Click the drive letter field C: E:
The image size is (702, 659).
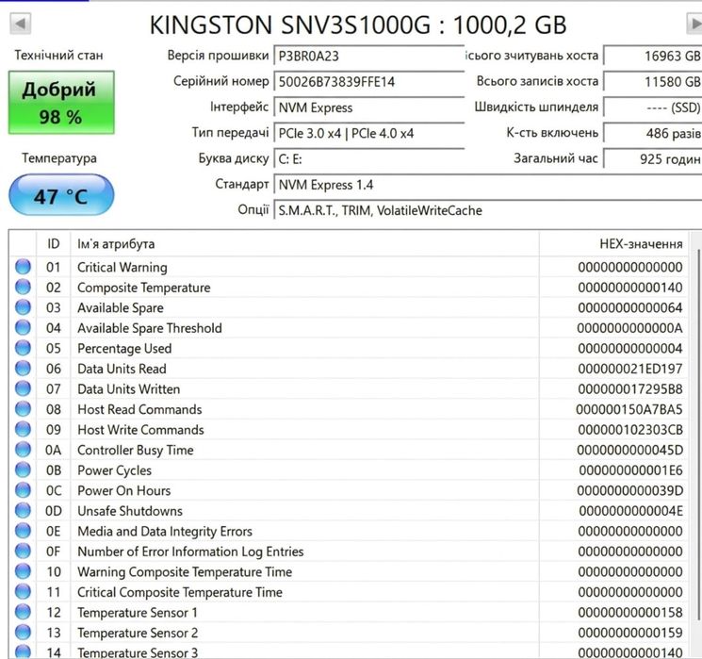pyautogui.click(x=369, y=159)
